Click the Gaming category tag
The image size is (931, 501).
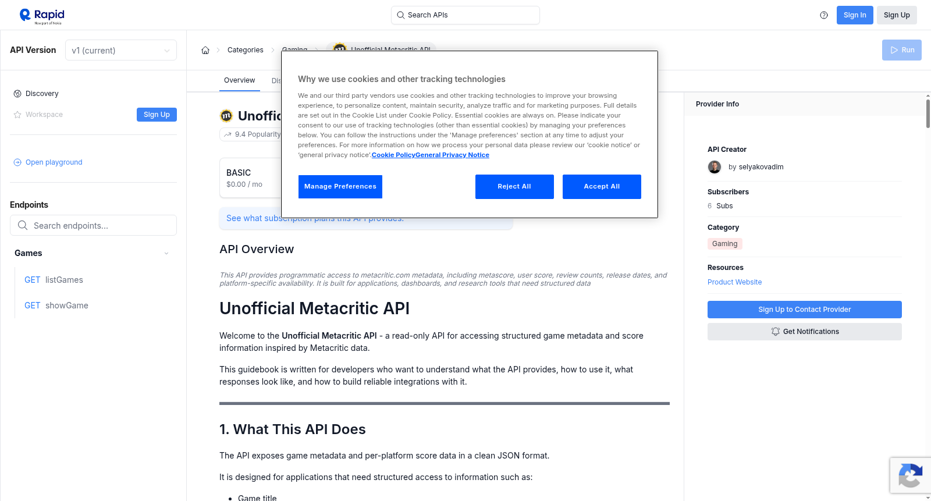(x=724, y=244)
